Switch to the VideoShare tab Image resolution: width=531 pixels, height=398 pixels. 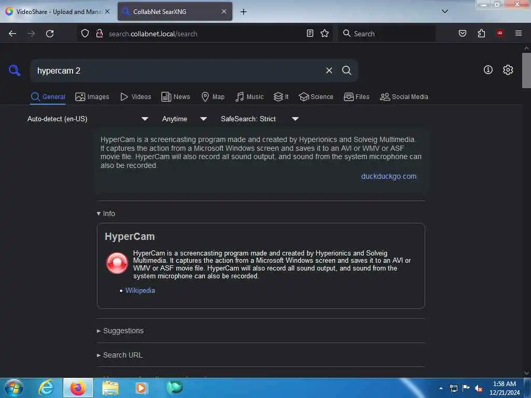pyautogui.click(x=58, y=11)
